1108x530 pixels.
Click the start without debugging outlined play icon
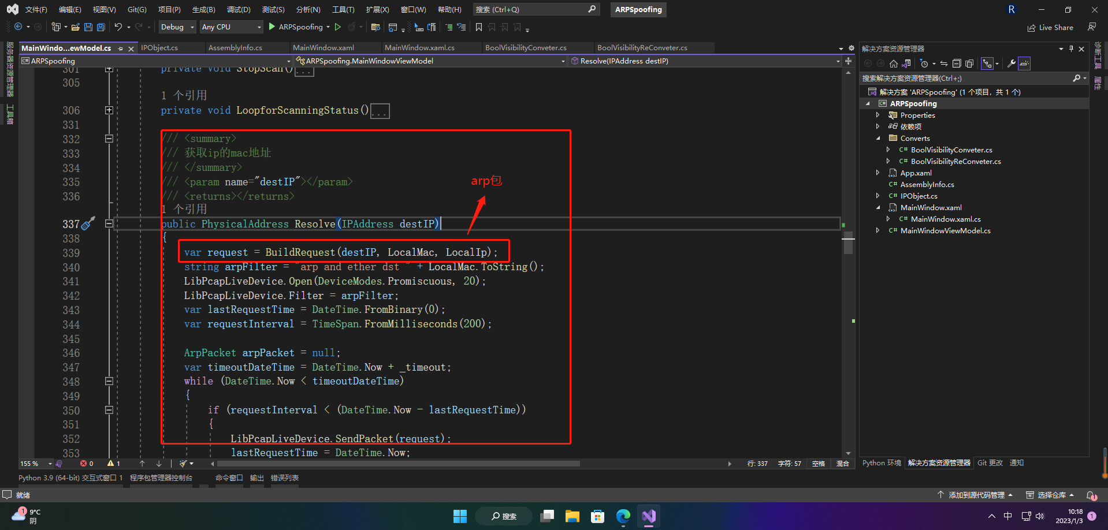[x=338, y=27]
